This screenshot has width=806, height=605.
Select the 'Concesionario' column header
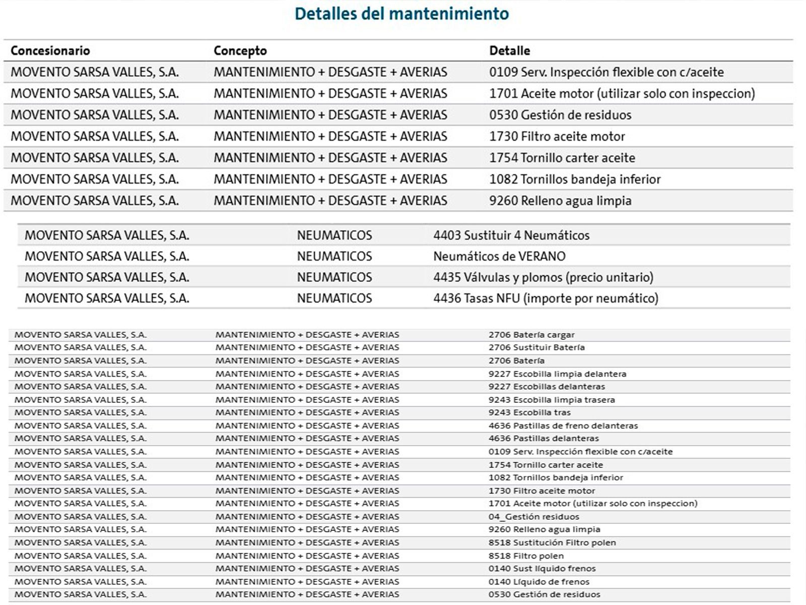pos(50,50)
